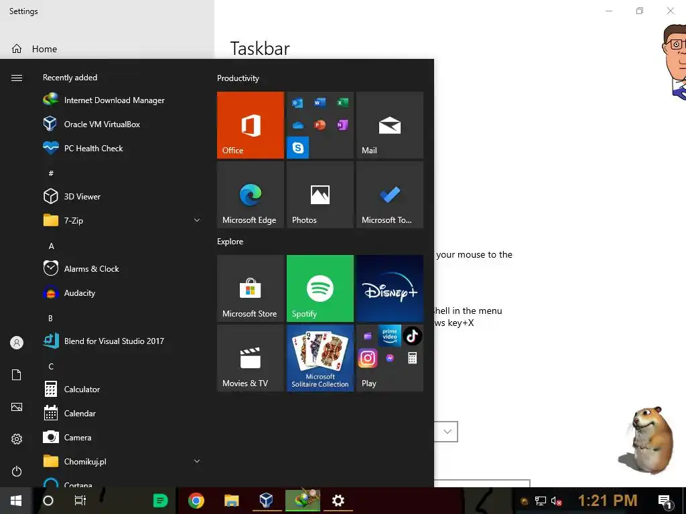The height and width of the screenshot is (514, 686).
Task: Click the network tray icon
Action: click(541, 501)
